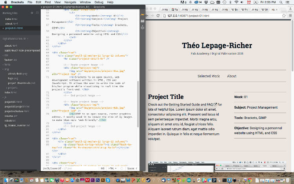Open Chrome hamburger menu
This screenshot has height=184, width=294.
click(x=290, y=16)
